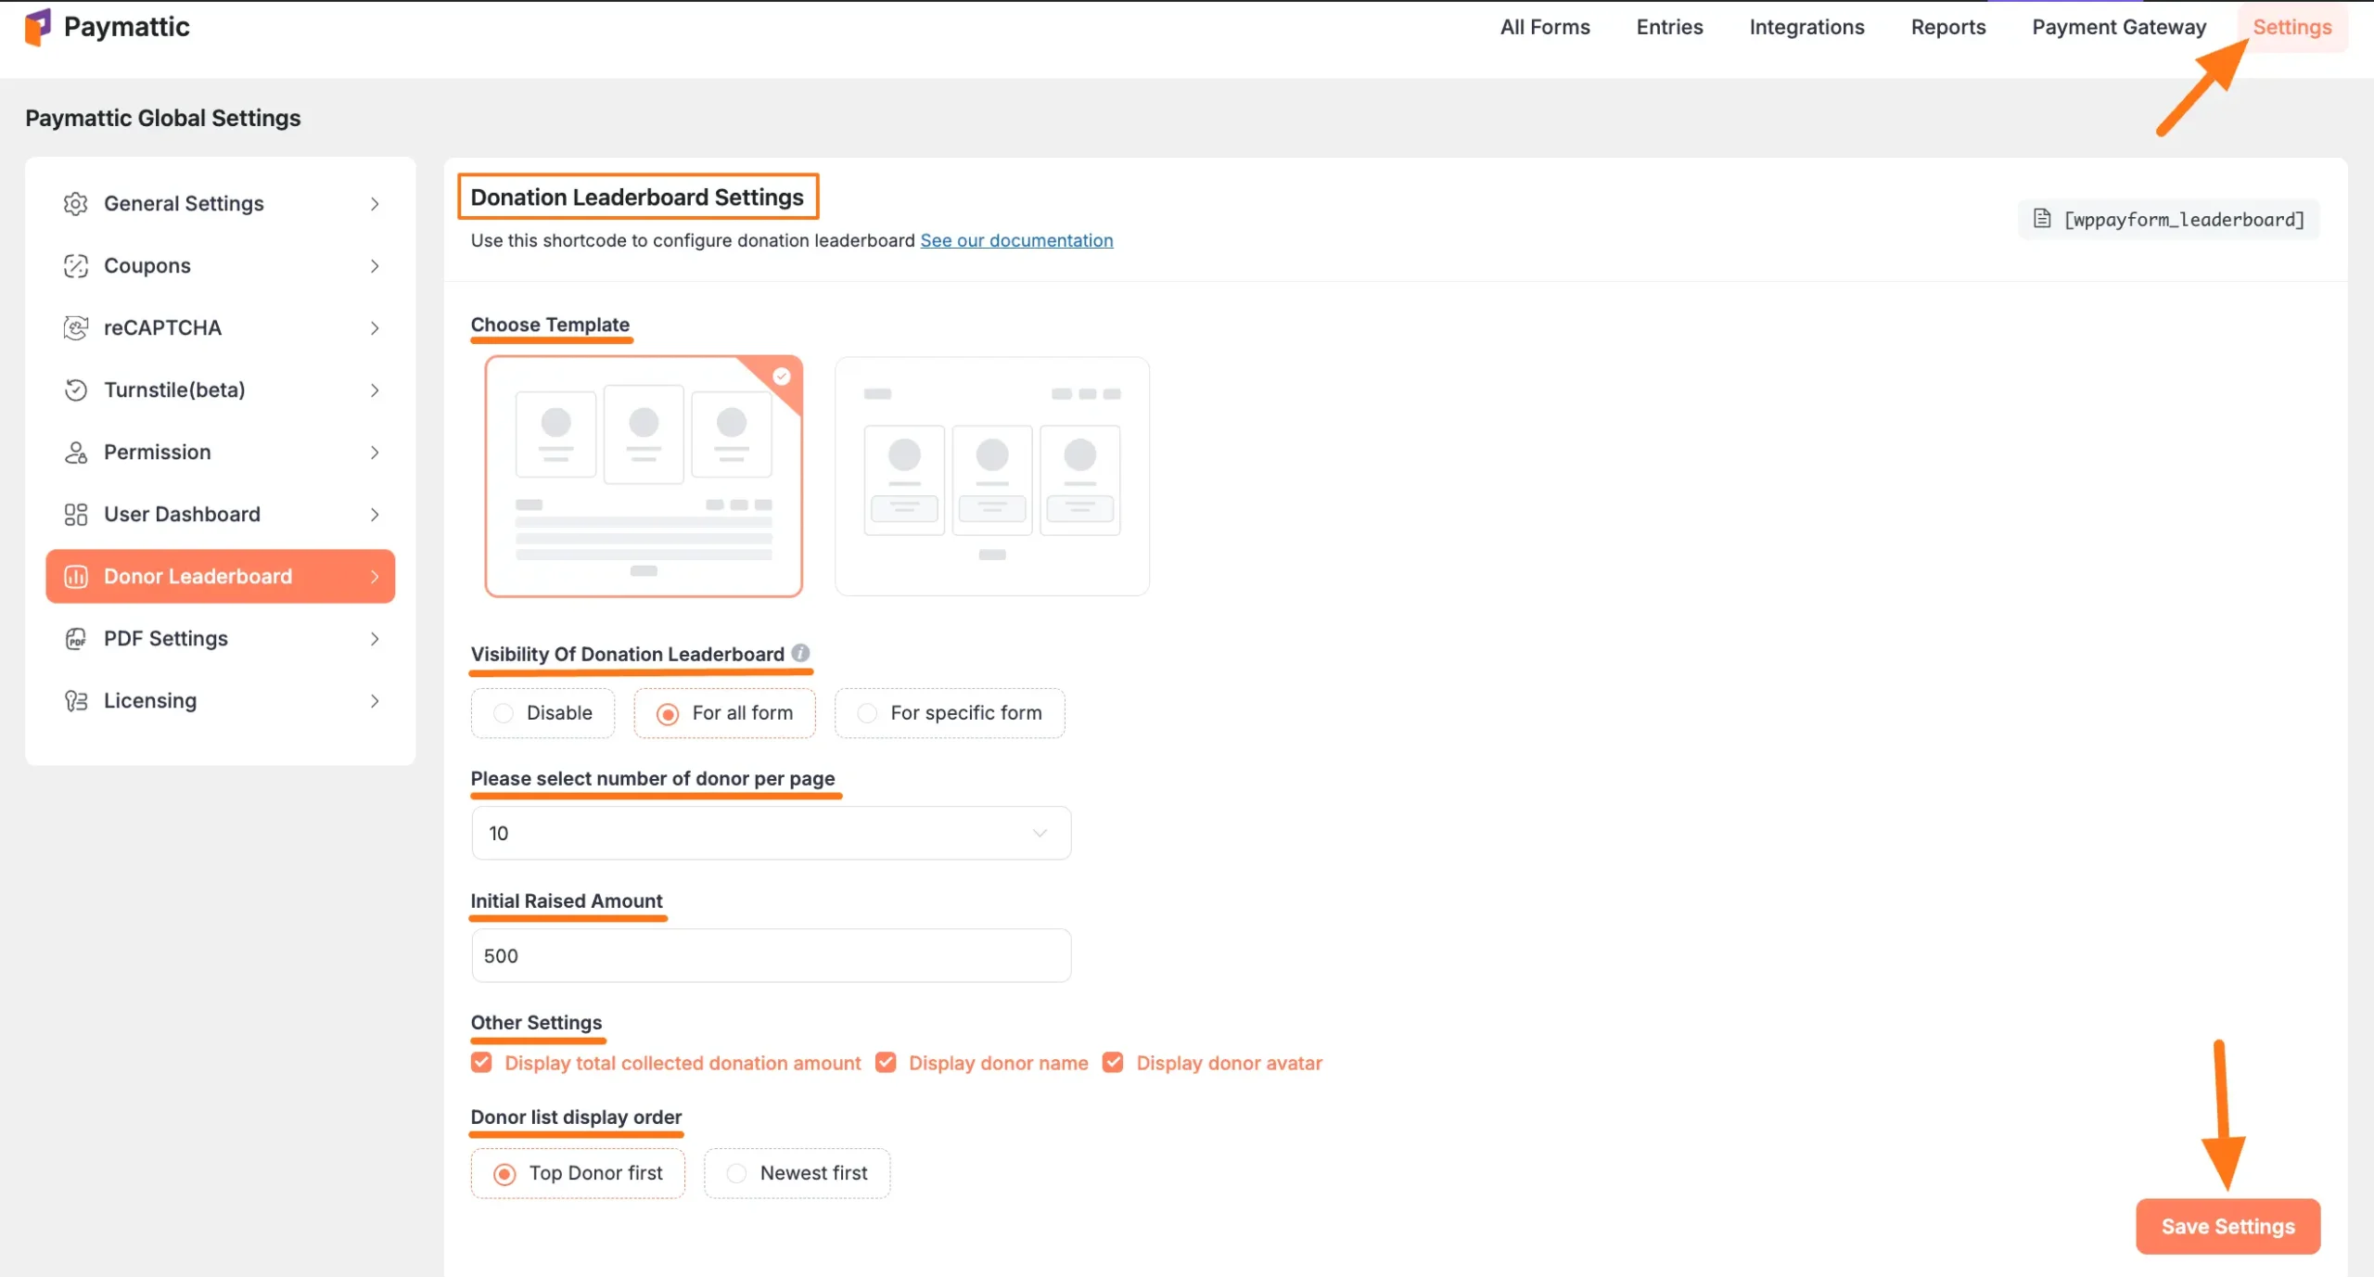Open User Dashboard menu label
Image resolution: width=2374 pixels, height=1277 pixels.
(182, 515)
